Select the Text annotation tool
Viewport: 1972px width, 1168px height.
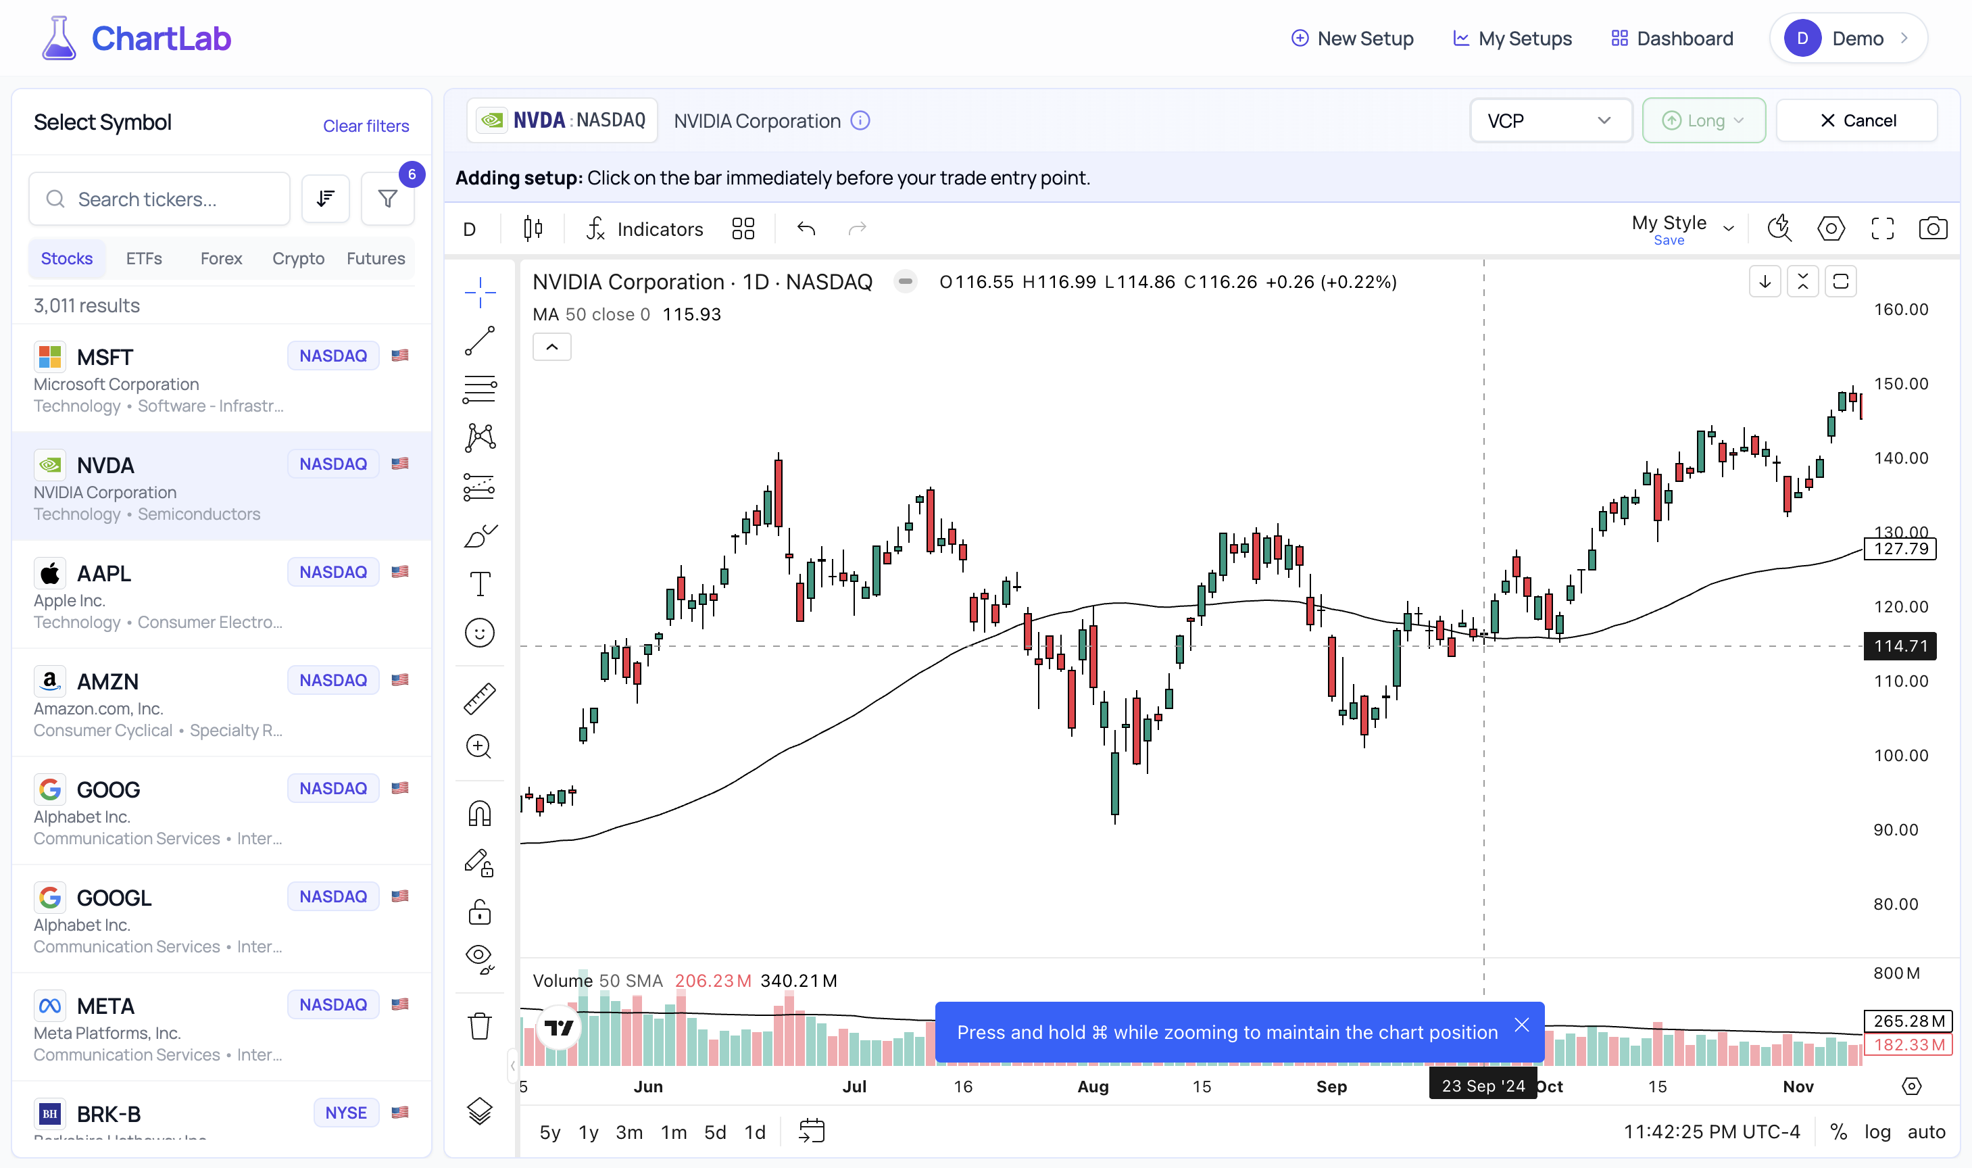479,584
